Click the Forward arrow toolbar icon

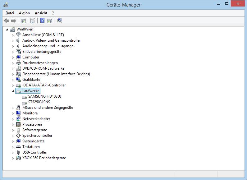tap(14, 21)
